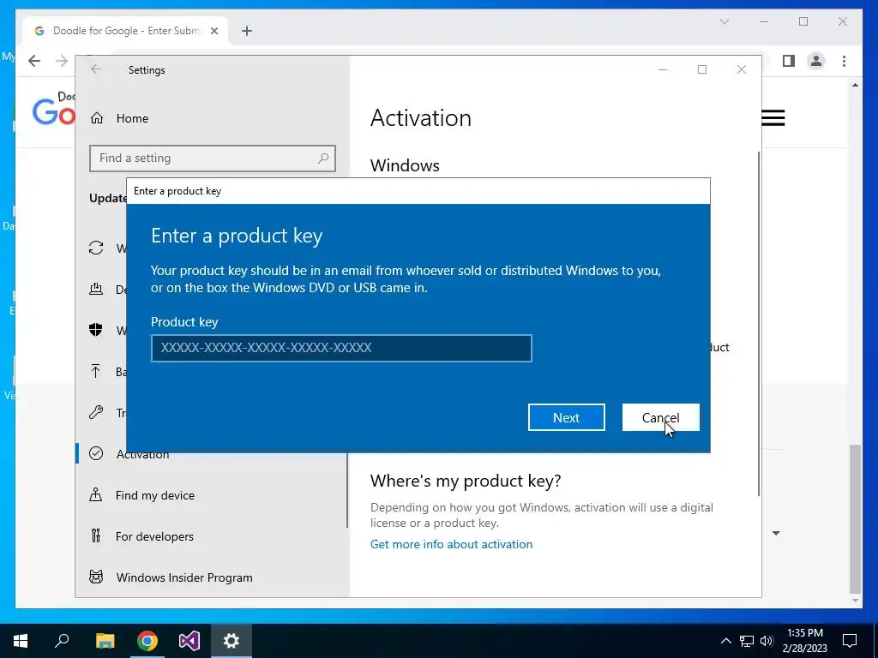Open File Explorer from the taskbar
The height and width of the screenshot is (658, 878).
coord(105,641)
